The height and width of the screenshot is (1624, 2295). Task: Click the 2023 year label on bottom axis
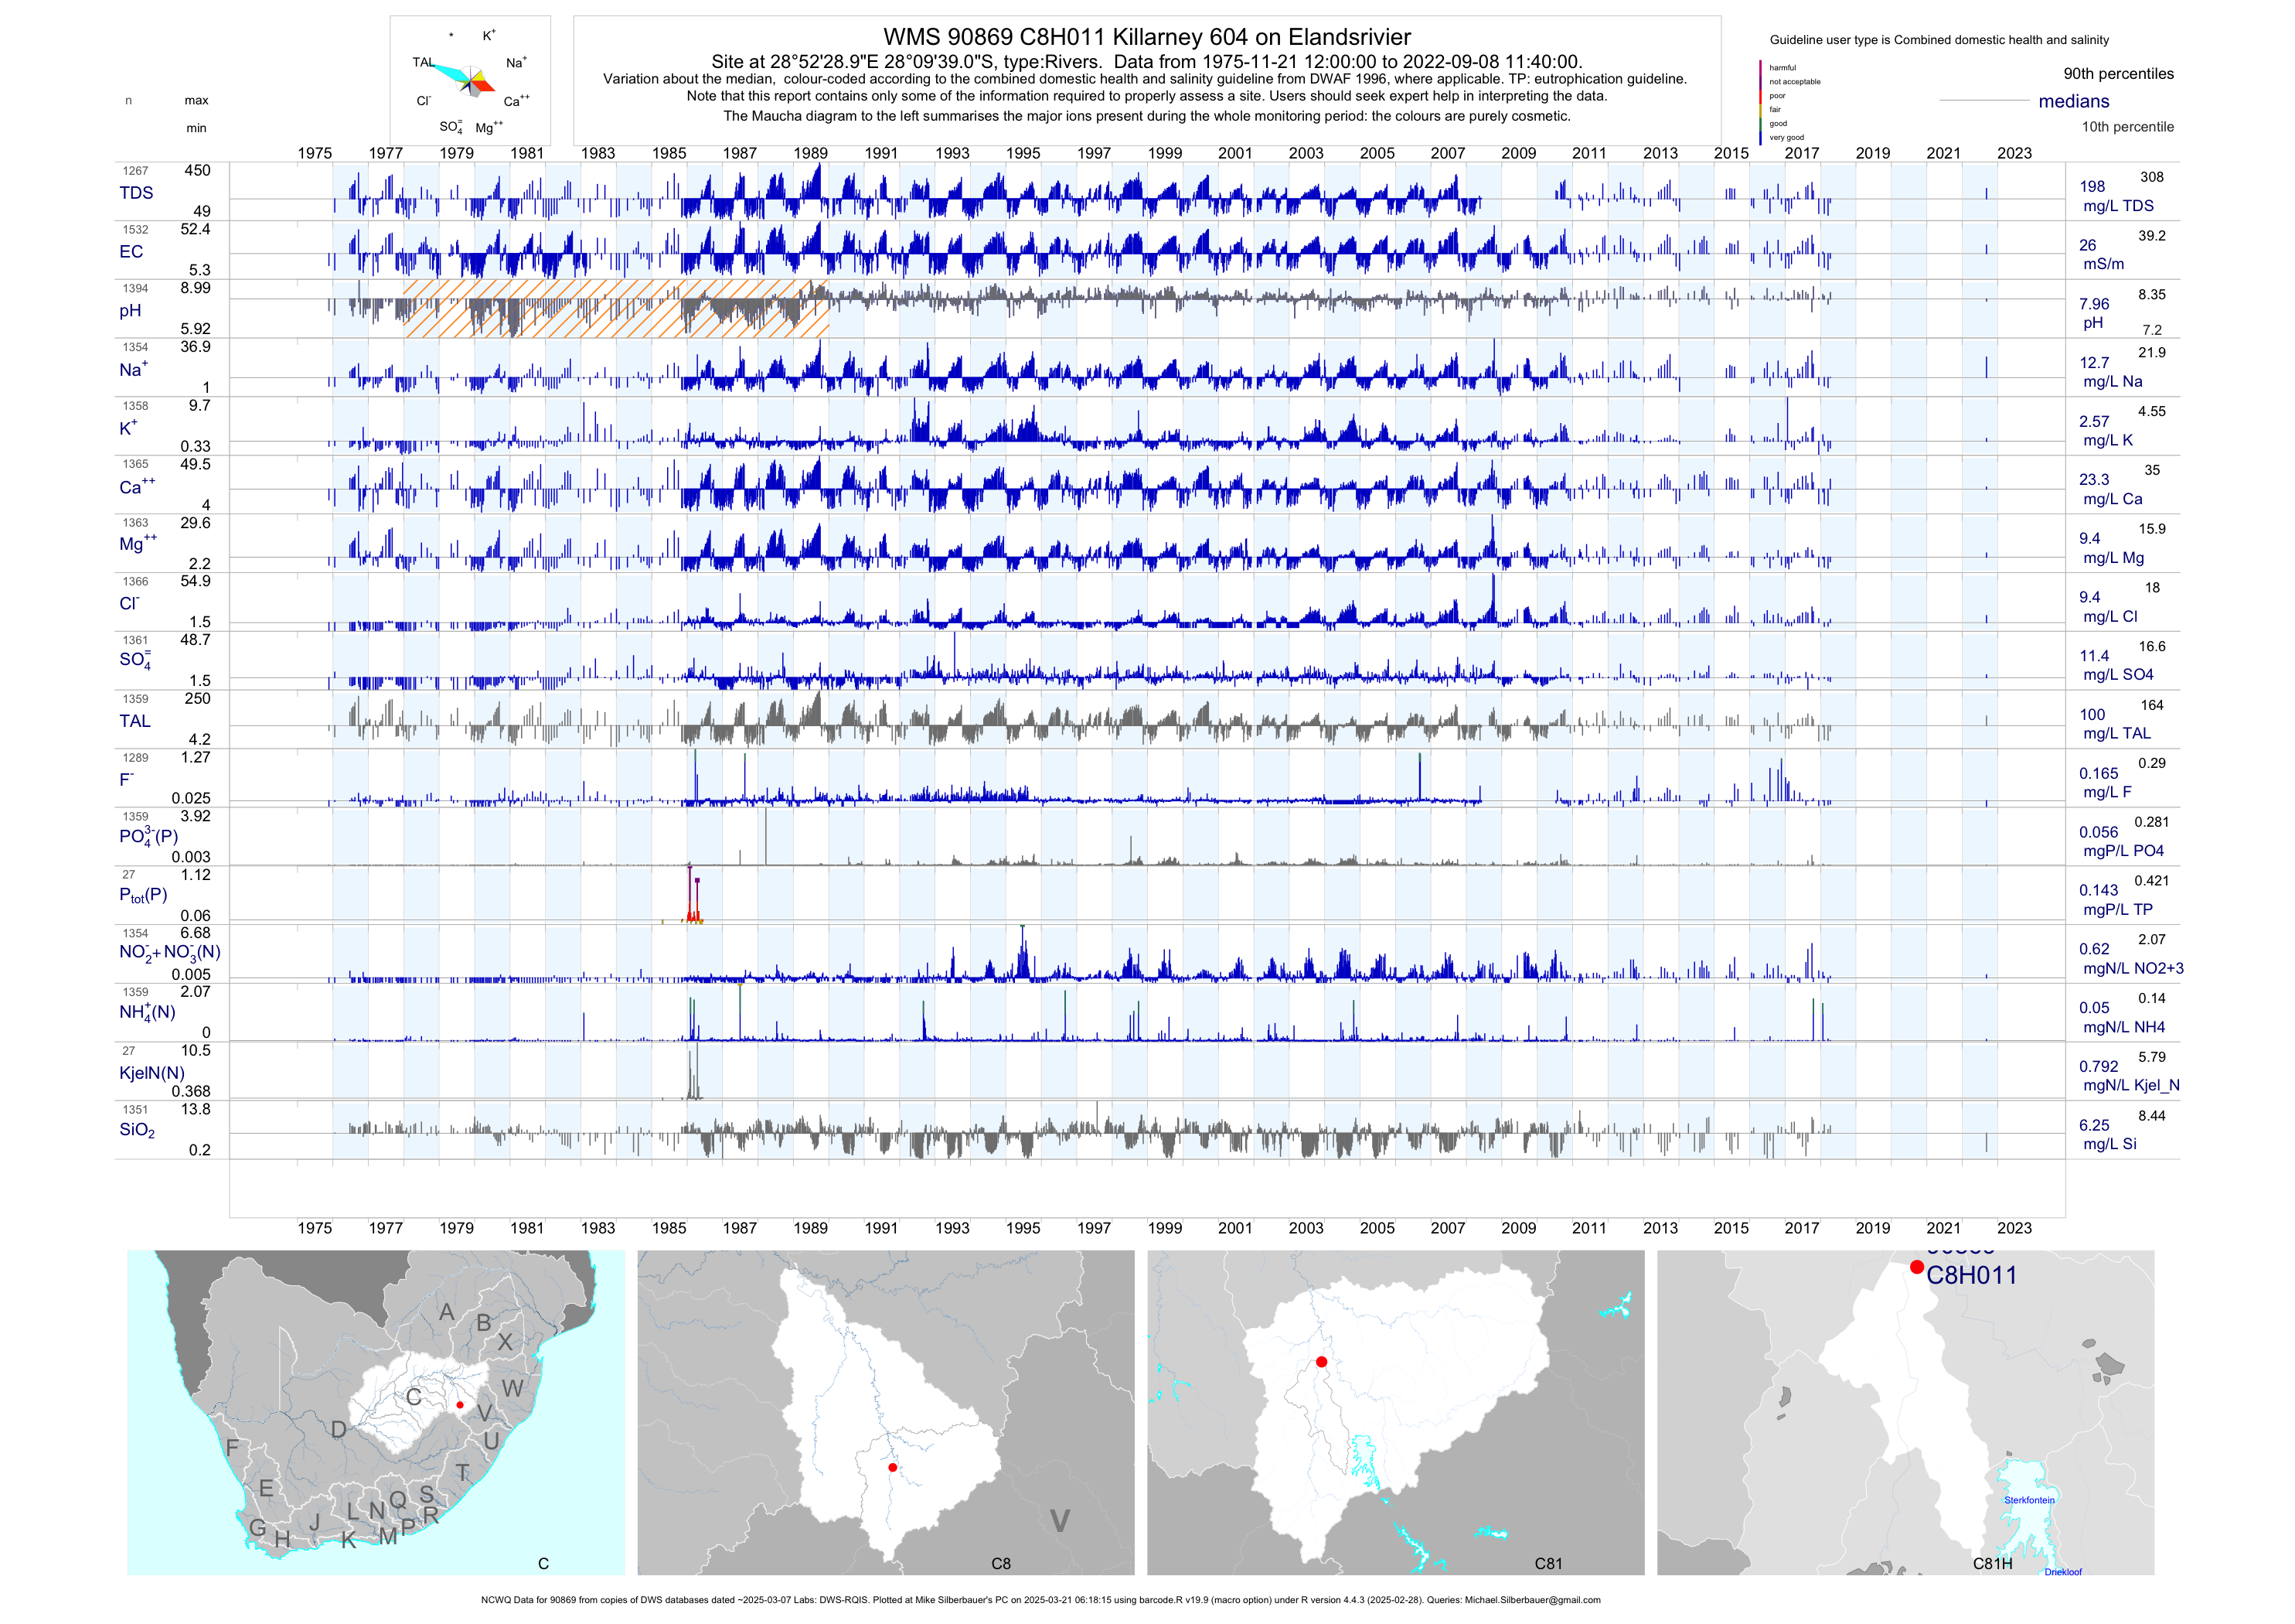point(2014,1228)
